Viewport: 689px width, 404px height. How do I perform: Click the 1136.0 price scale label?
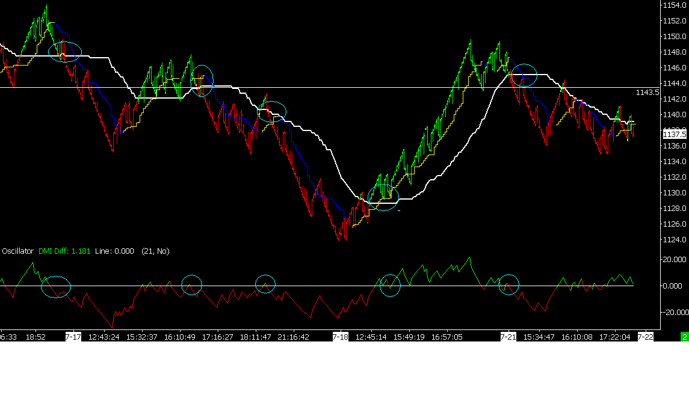point(675,146)
